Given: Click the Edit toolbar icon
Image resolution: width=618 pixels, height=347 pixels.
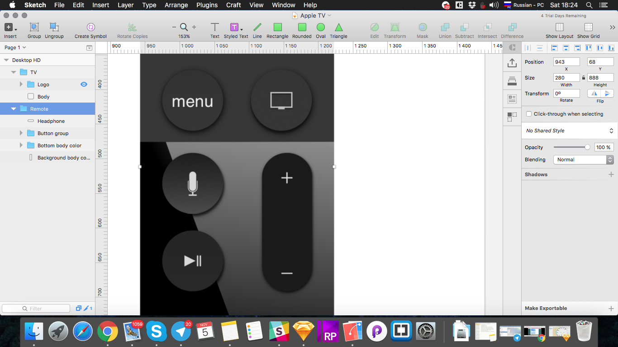Looking at the screenshot, I should (x=375, y=28).
